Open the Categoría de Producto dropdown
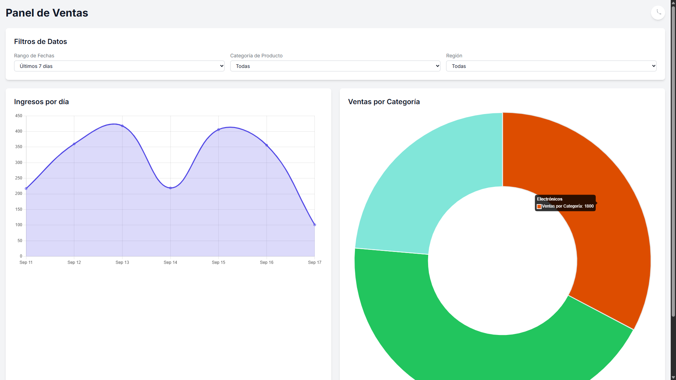The height and width of the screenshot is (380, 676). click(335, 66)
